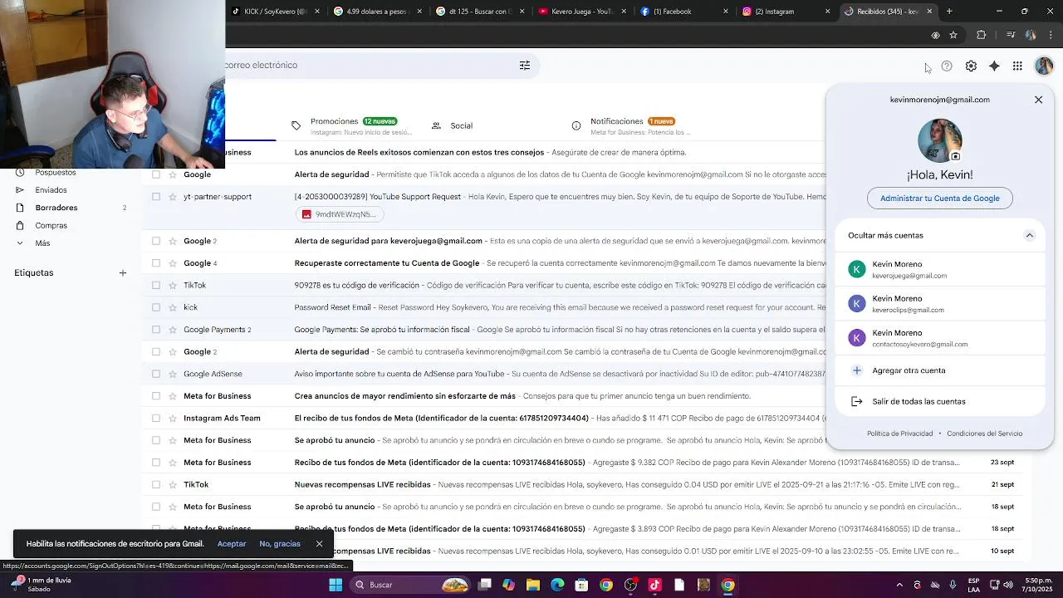1063x598 pixels.
Task: Click Agregar otra cuenta
Action: click(x=939, y=370)
